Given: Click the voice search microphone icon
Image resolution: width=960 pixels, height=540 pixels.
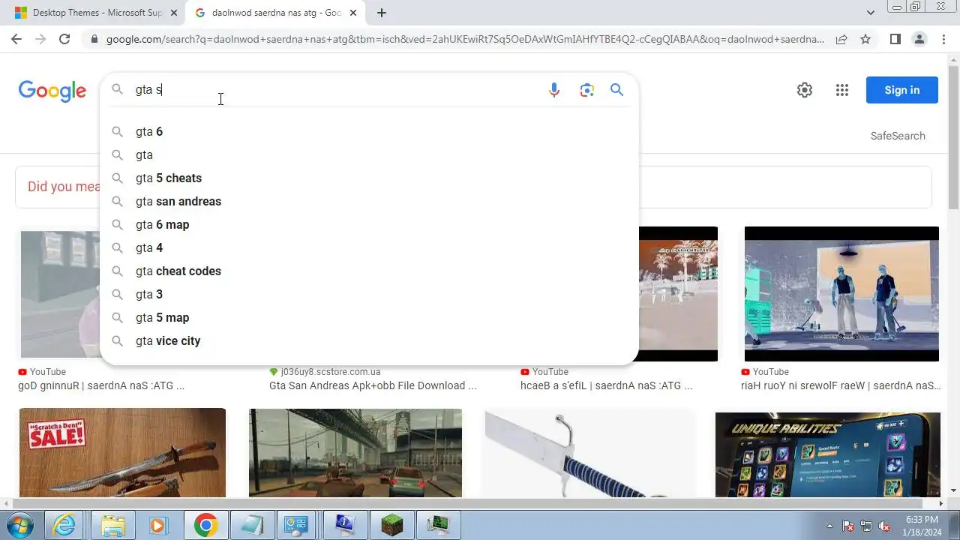Looking at the screenshot, I should (554, 90).
